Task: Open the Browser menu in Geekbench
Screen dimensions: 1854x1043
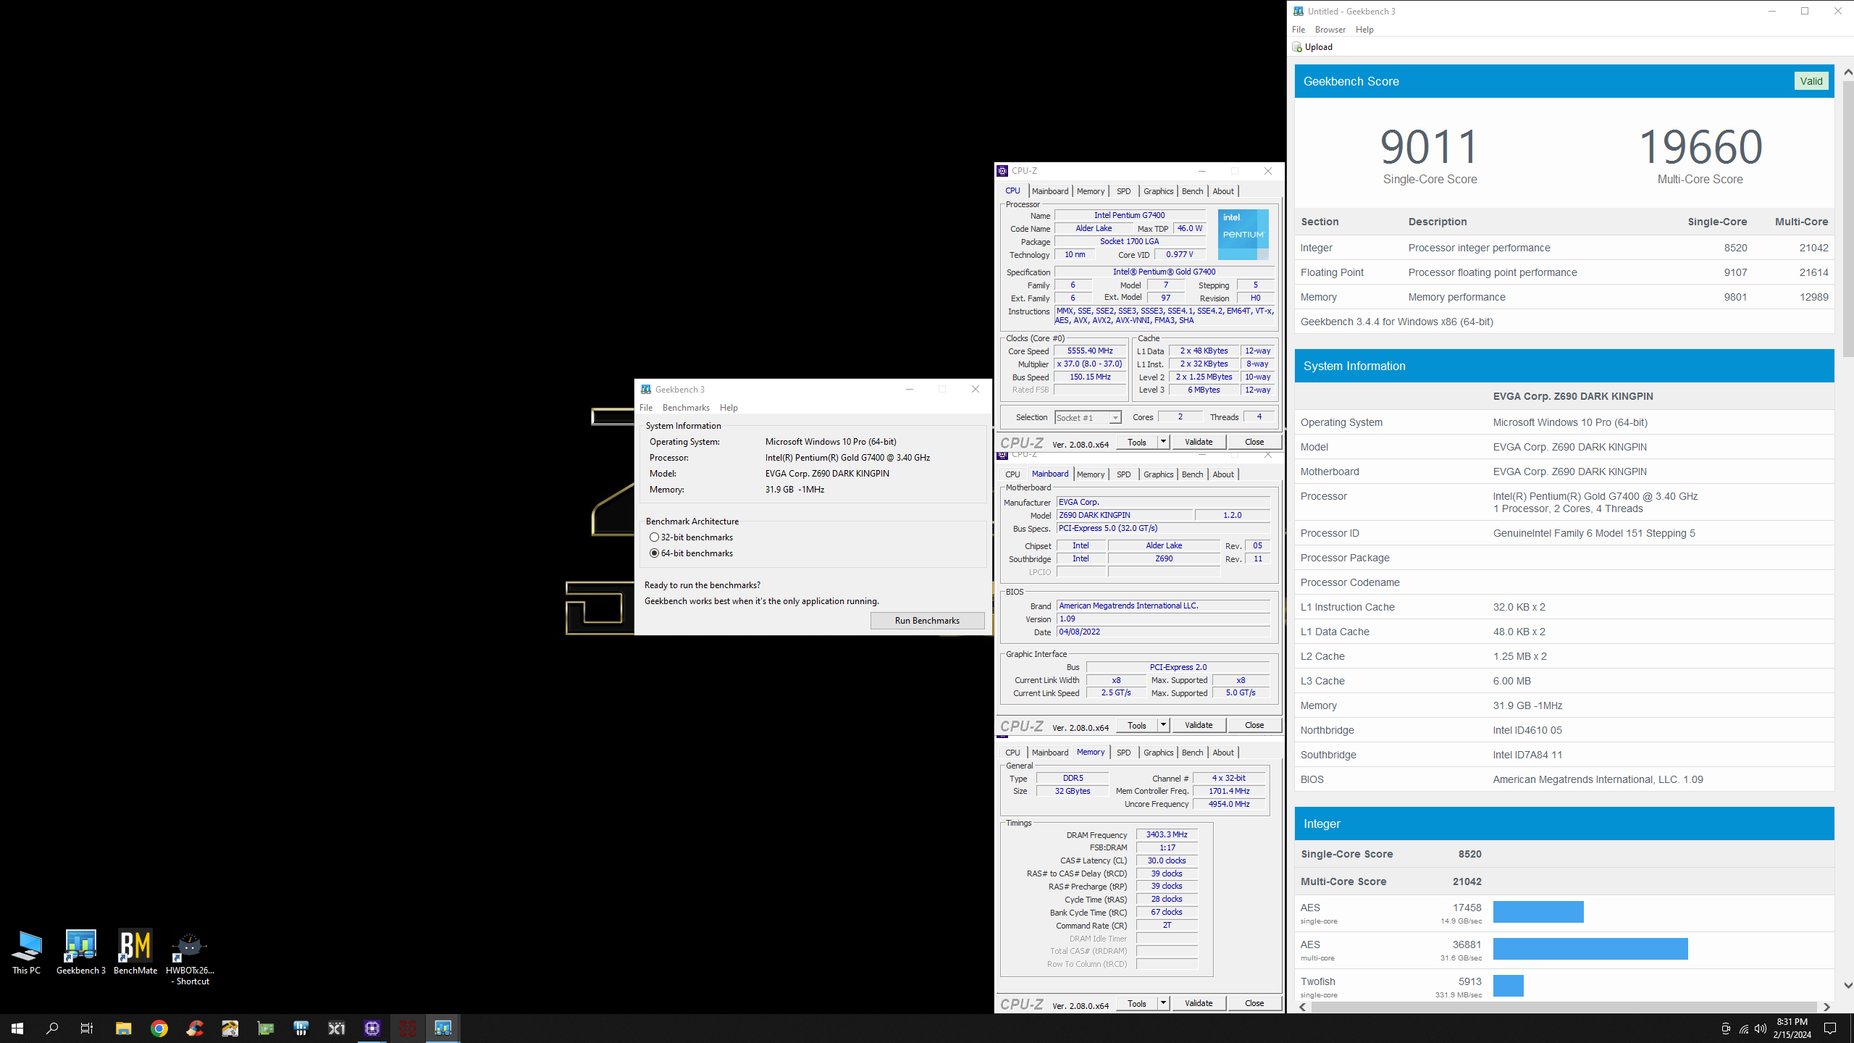Action: click(x=1330, y=30)
